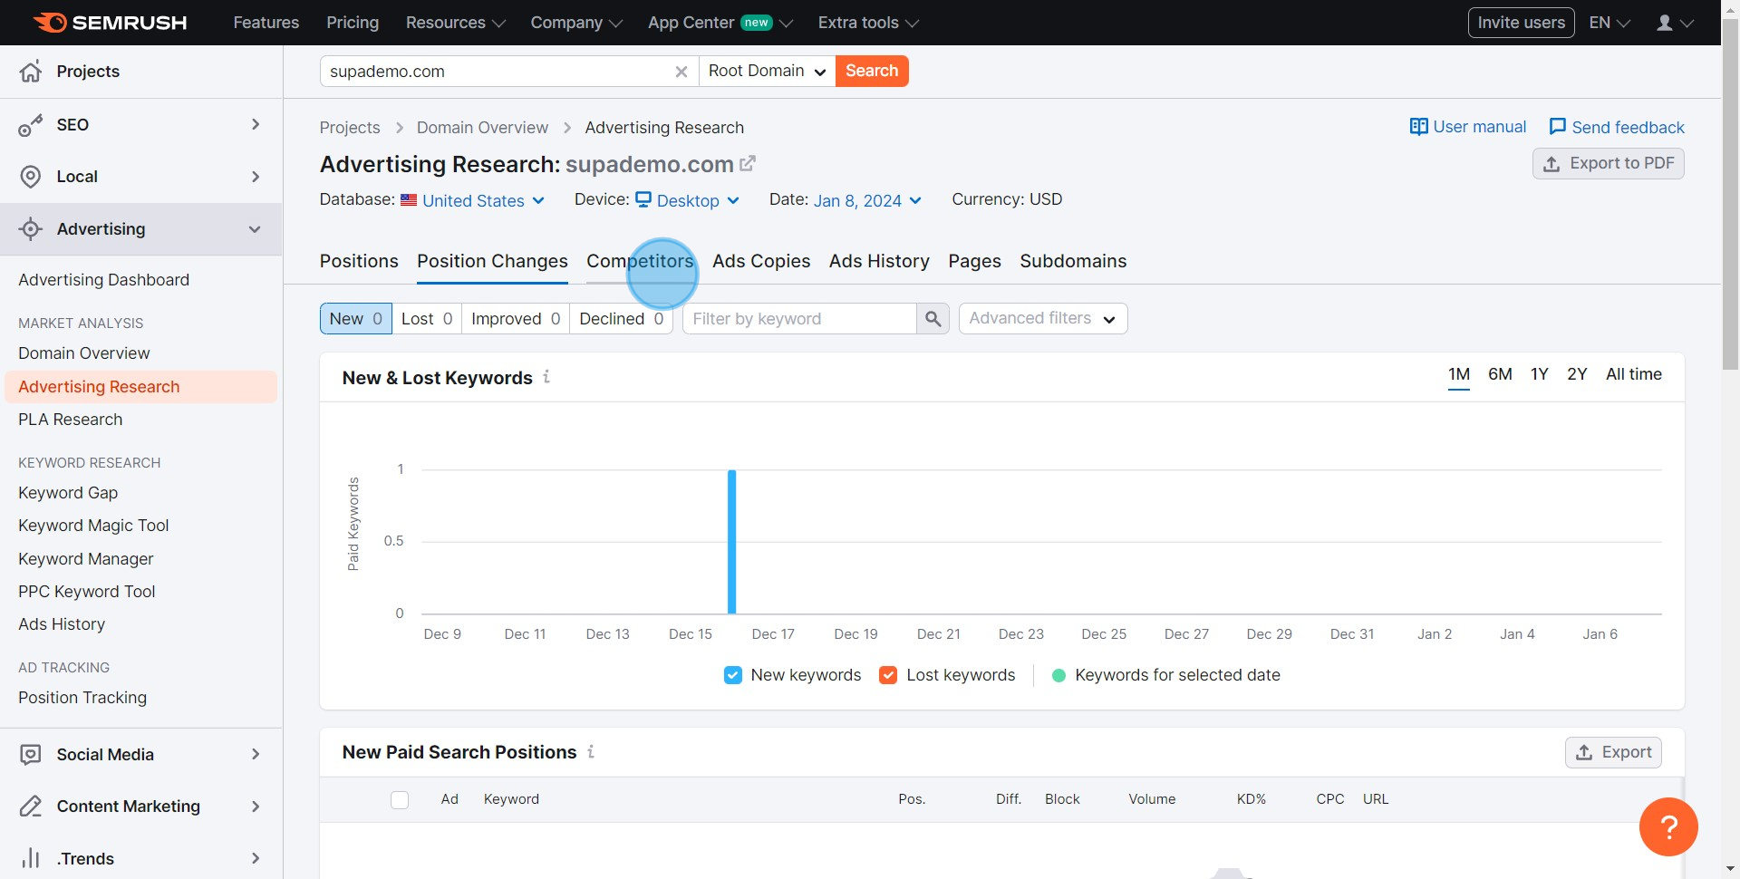This screenshot has width=1740, height=879.
Task: Open Keyword Magic Tool in sidebar
Action: (x=93, y=526)
